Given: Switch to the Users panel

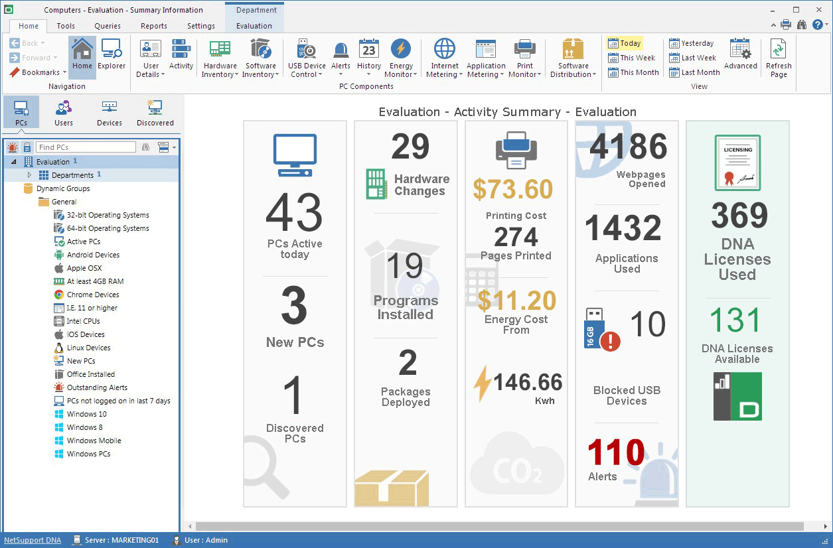Looking at the screenshot, I should click(64, 112).
